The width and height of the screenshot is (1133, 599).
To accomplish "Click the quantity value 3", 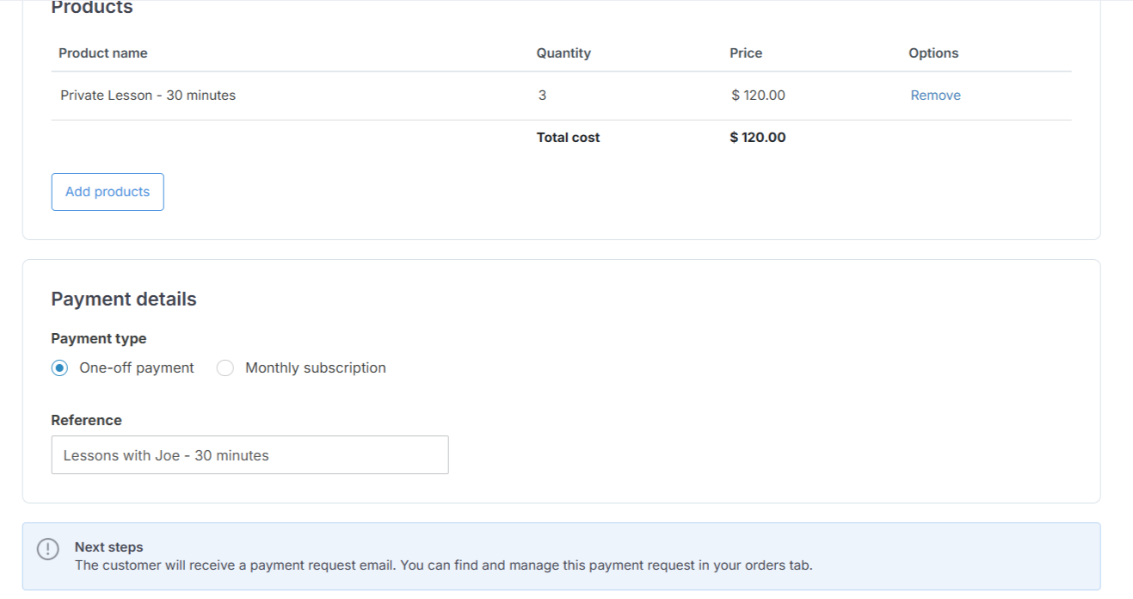I will [x=543, y=95].
